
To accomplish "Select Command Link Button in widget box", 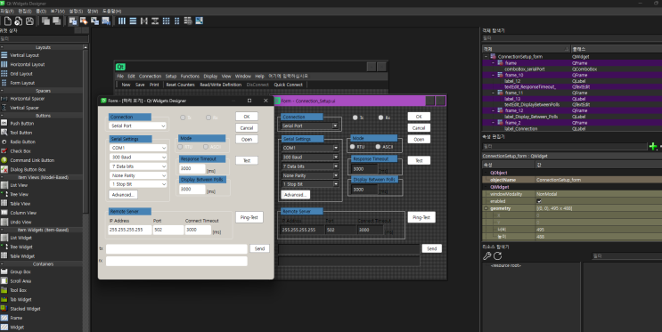I will (32, 160).
